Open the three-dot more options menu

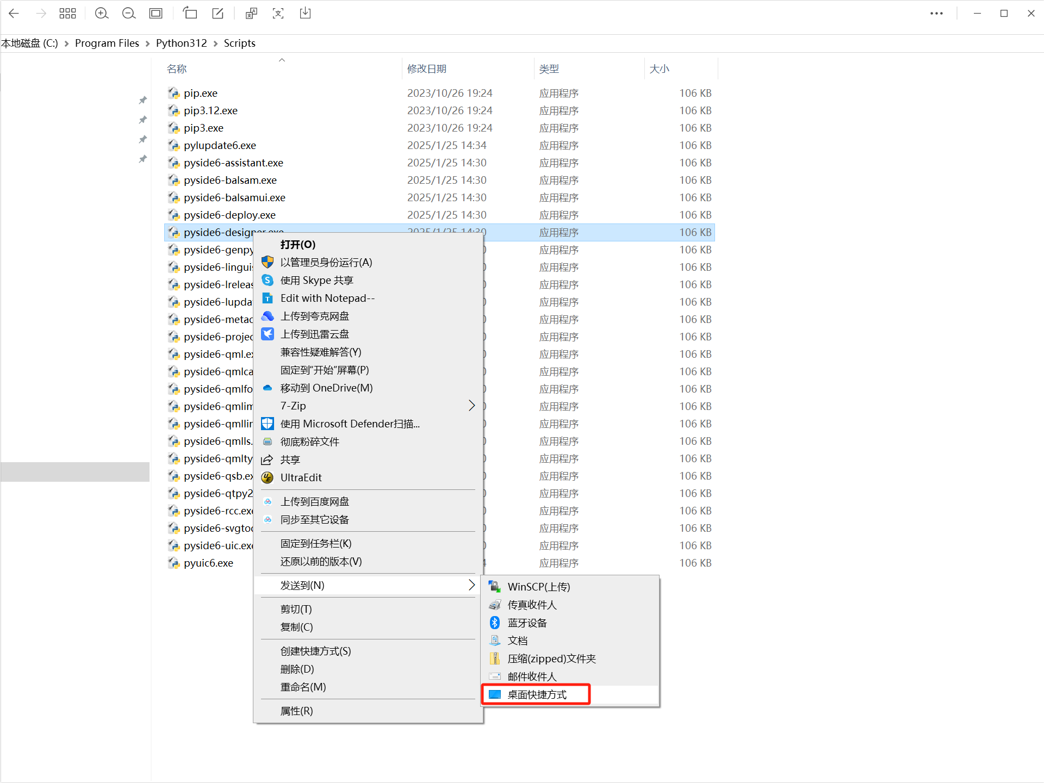[x=936, y=14]
